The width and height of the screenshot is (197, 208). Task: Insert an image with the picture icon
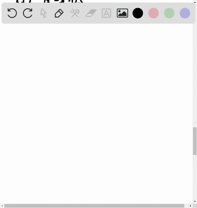click(122, 13)
